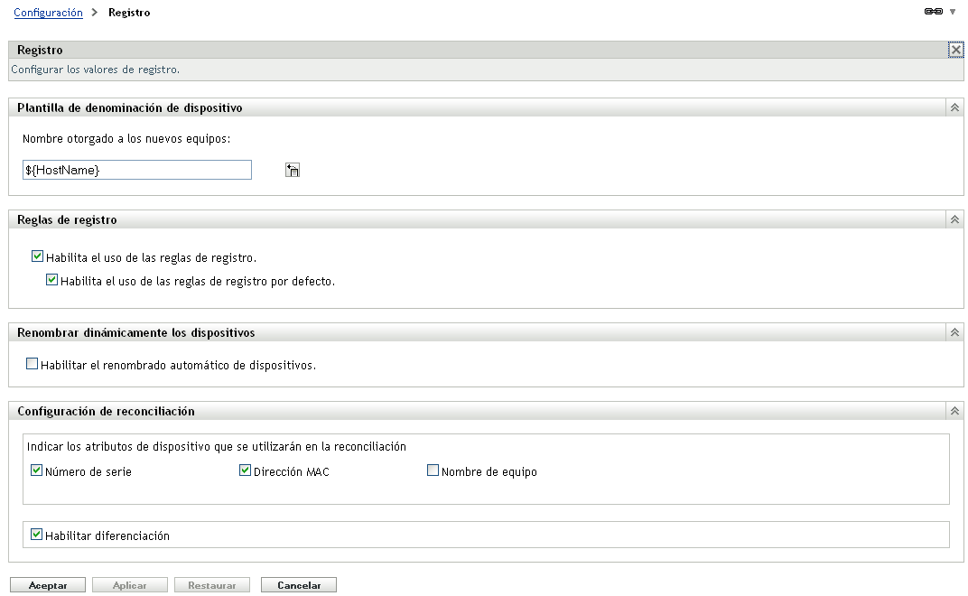This screenshot has width=968, height=596.
Task: Click the Registro breadcrumb text
Action: point(129,13)
